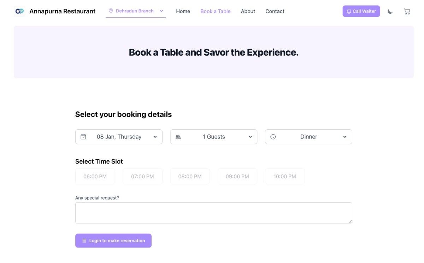The image size is (424, 263).
Task: Click the Book a Table and Savor heading
Action: pyautogui.click(x=214, y=53)
